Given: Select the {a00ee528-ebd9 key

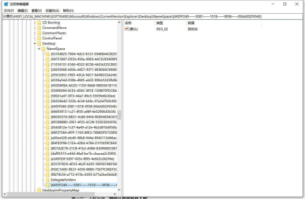Looking at the screenshot, I should pyautogui.click(x=84, y=138).
